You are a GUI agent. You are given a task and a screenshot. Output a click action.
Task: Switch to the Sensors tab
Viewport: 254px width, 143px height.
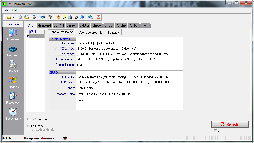coord(72,25)
